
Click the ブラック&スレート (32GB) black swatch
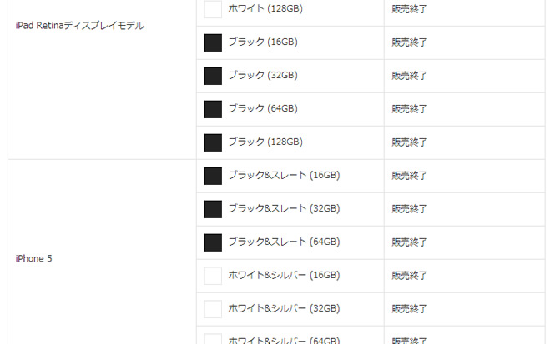click(213, 209)
